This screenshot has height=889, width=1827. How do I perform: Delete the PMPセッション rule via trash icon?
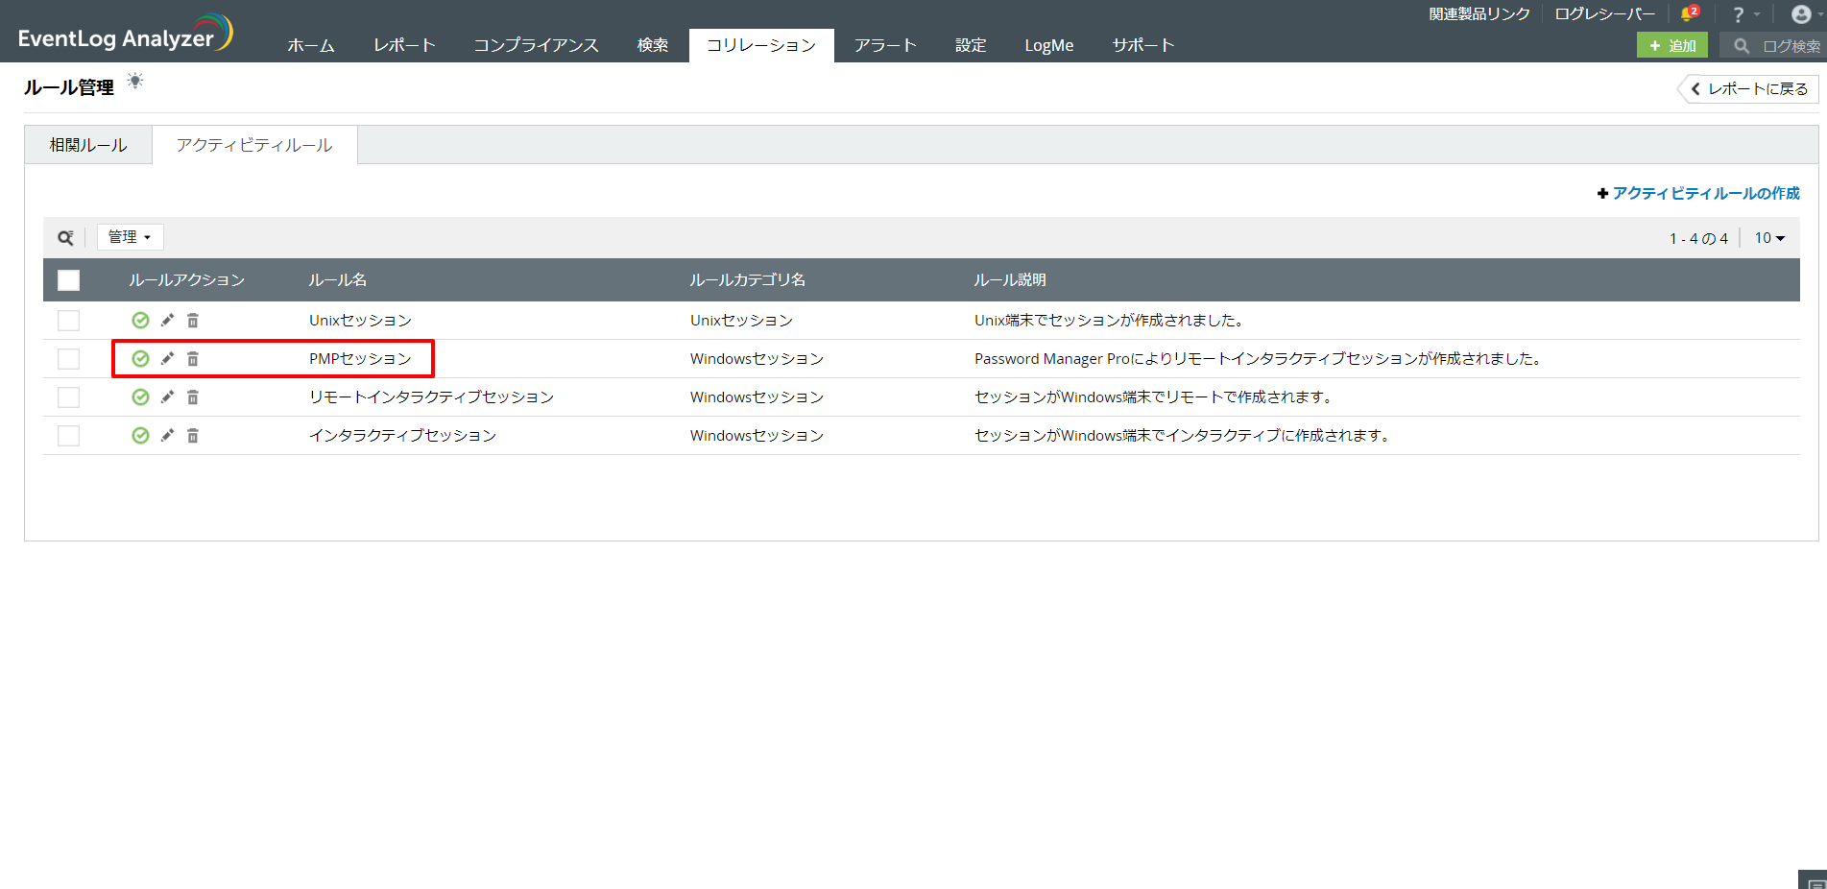(193, 359)
